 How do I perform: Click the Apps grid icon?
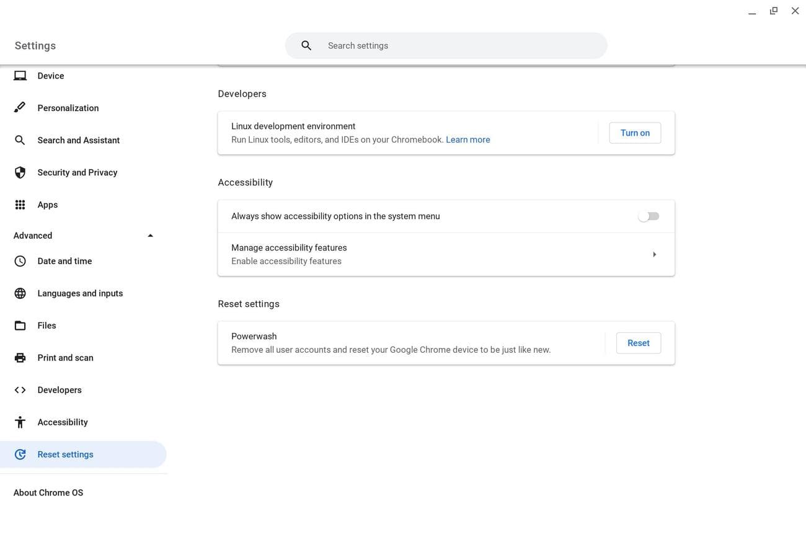(x=20, y=205)
